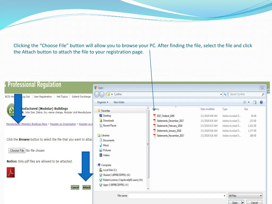Click the Back arrow in Open dialog
272x204 pixels.
point(97,94)
